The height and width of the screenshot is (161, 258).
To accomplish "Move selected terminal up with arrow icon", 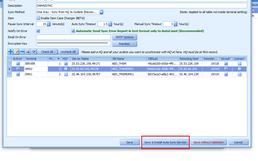I will tap(28, 52).
